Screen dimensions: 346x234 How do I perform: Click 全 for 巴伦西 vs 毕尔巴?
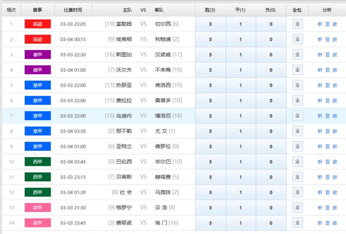point(297,161)
